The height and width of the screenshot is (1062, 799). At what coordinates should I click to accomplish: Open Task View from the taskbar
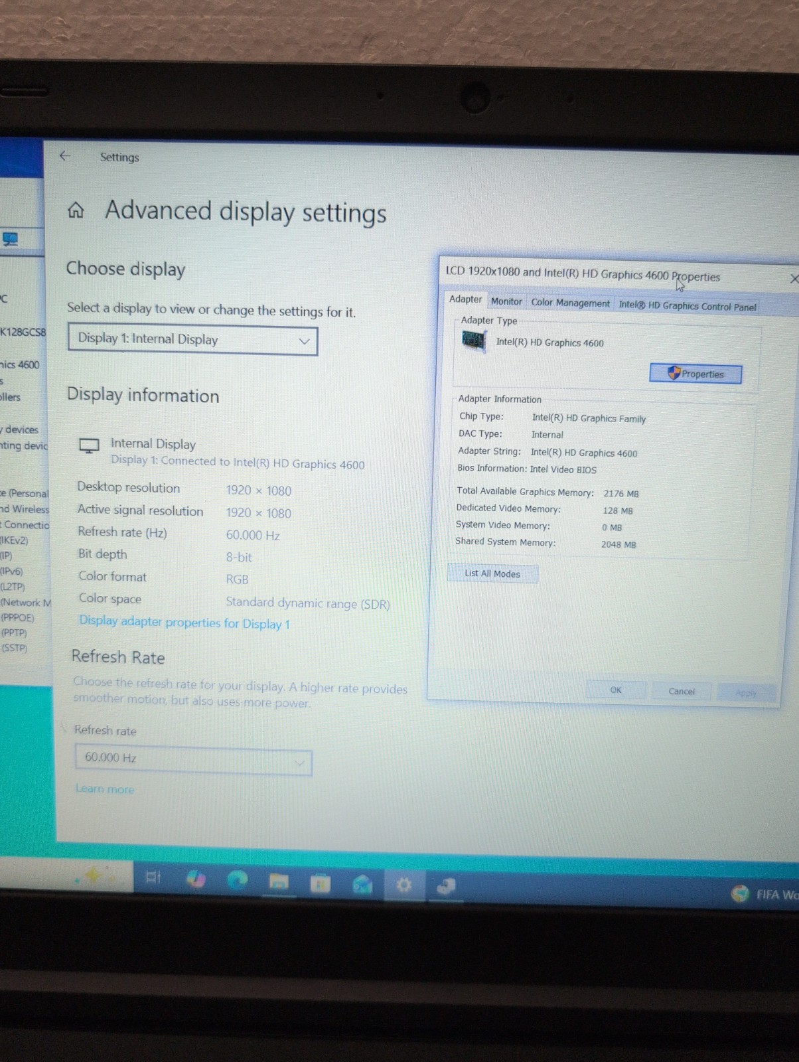(153, 877)
